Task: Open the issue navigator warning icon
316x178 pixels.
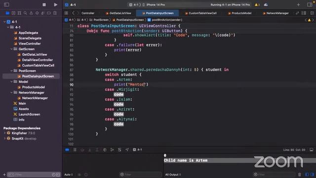Action: coord(31,13)
